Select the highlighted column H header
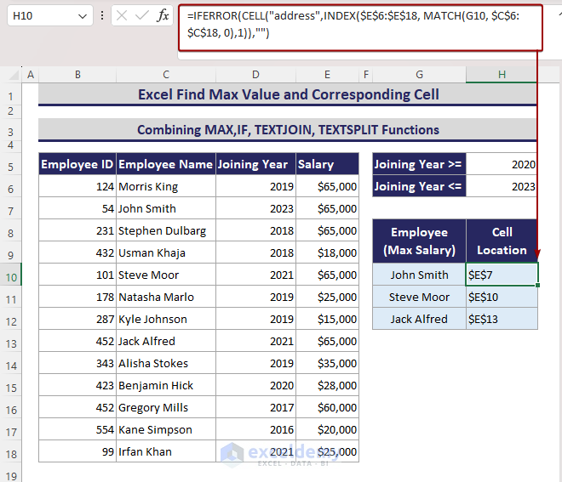This screenshot has height=482, width=562. (x=502, y=75)
